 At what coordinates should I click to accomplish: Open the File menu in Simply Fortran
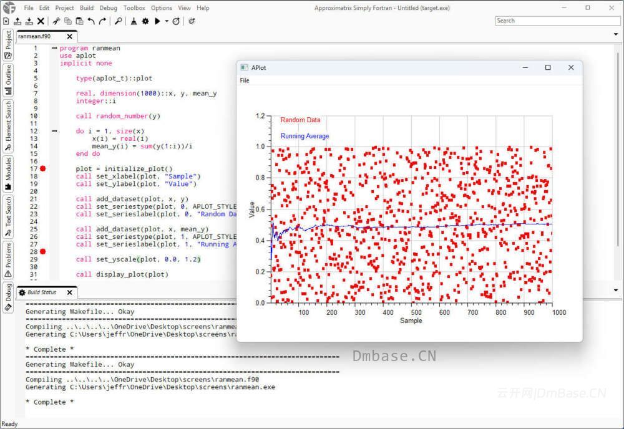(x=29, y=8)
